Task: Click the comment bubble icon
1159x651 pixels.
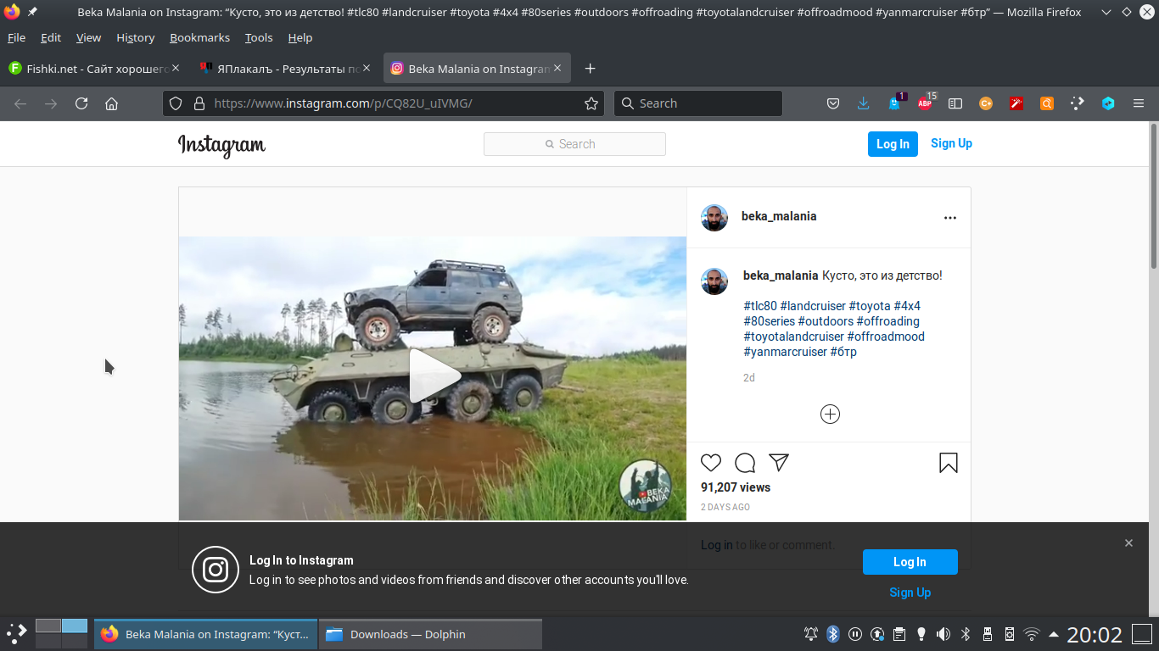Action: coord(745,463)
